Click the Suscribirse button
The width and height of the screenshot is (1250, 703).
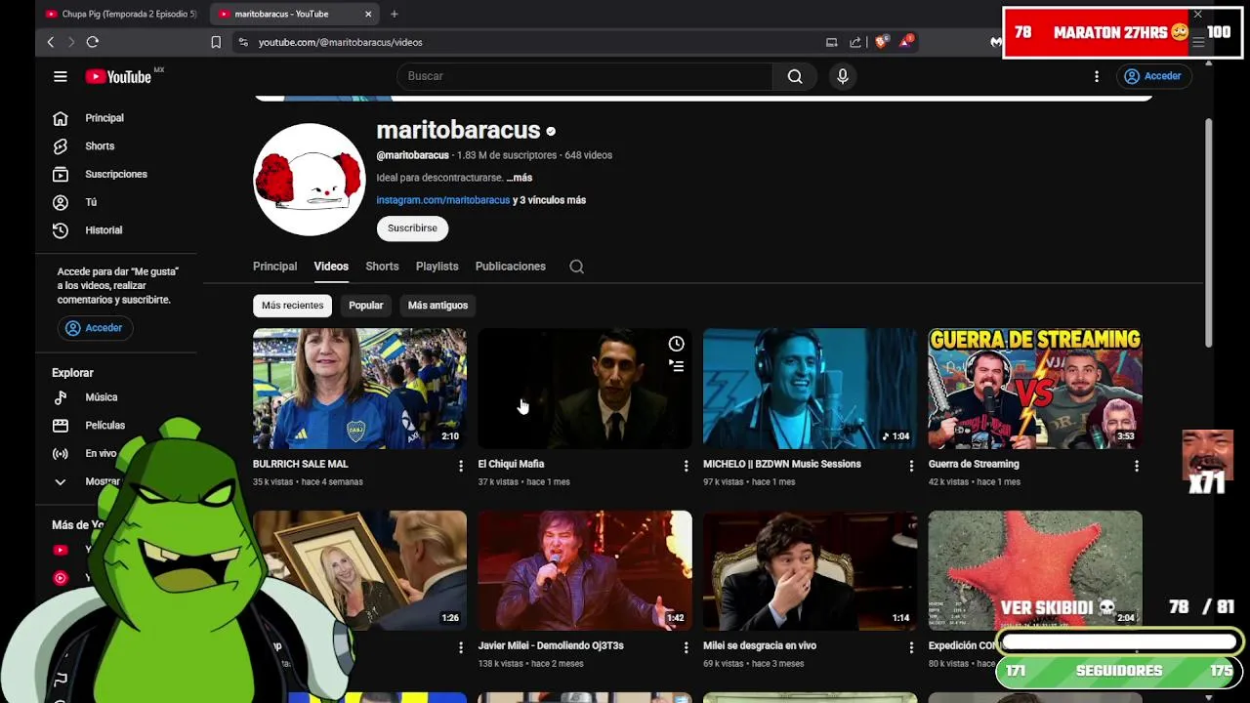point(412,228)
